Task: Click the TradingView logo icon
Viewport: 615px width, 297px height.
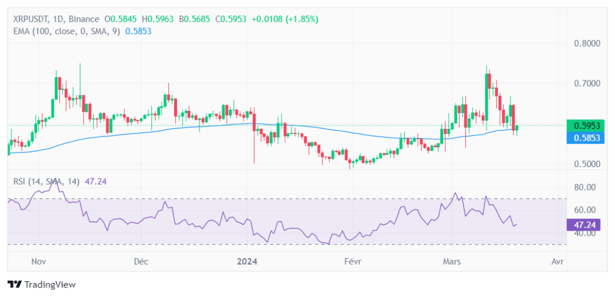Action: [14, 284]
